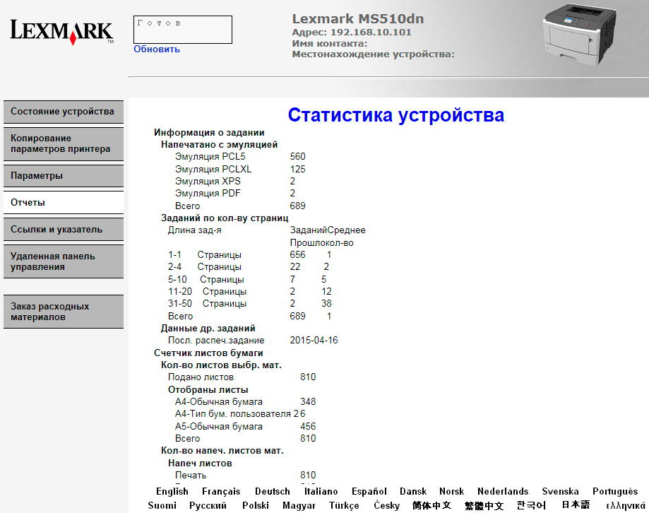Switch language to Français
This screenshot has height=513, width=649.
221,492
